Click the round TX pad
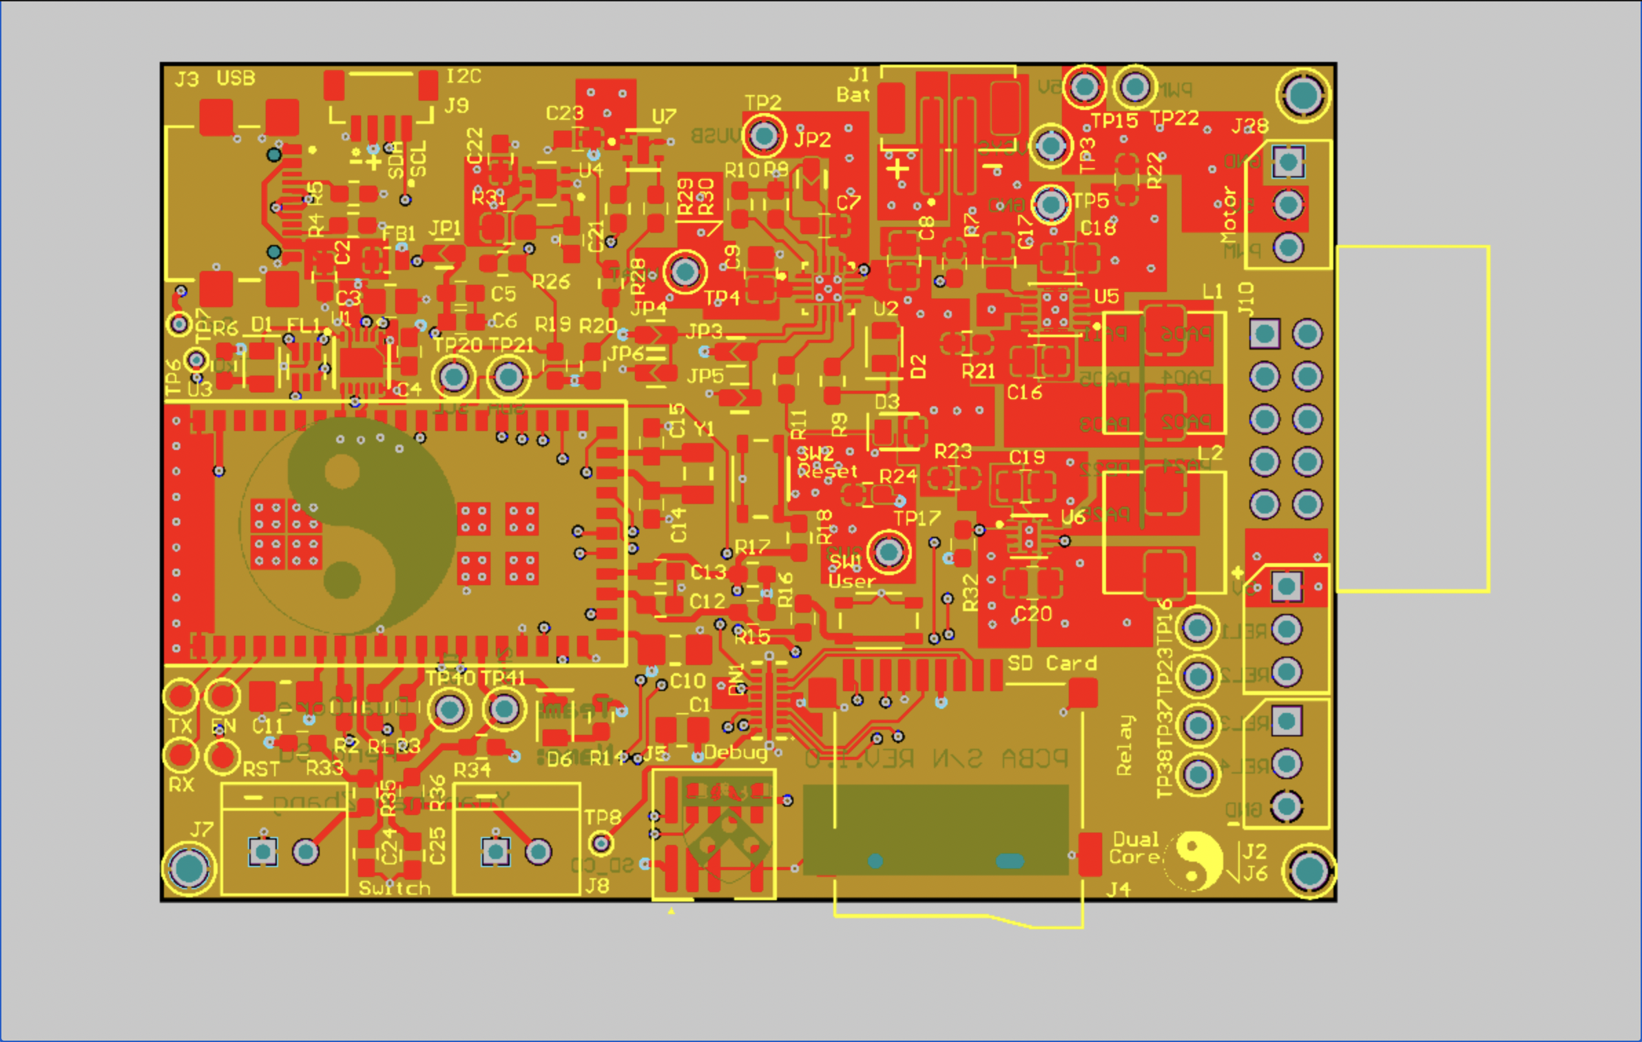The height and width of the screenshot is (1042, 1642). pyautogui.click(x=180, y=696)
